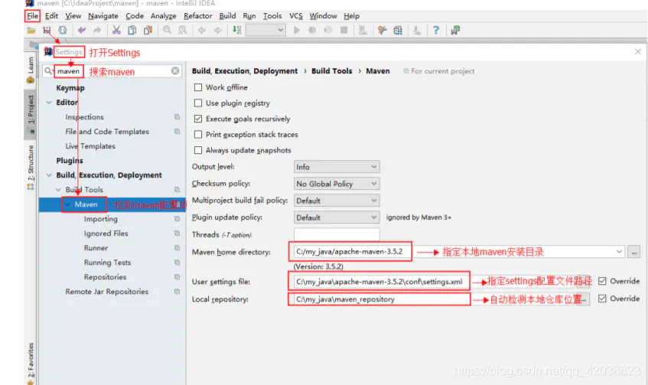Click browse button for Maven home directory
The height and width of the screenshot is (385, 648).
634,251
